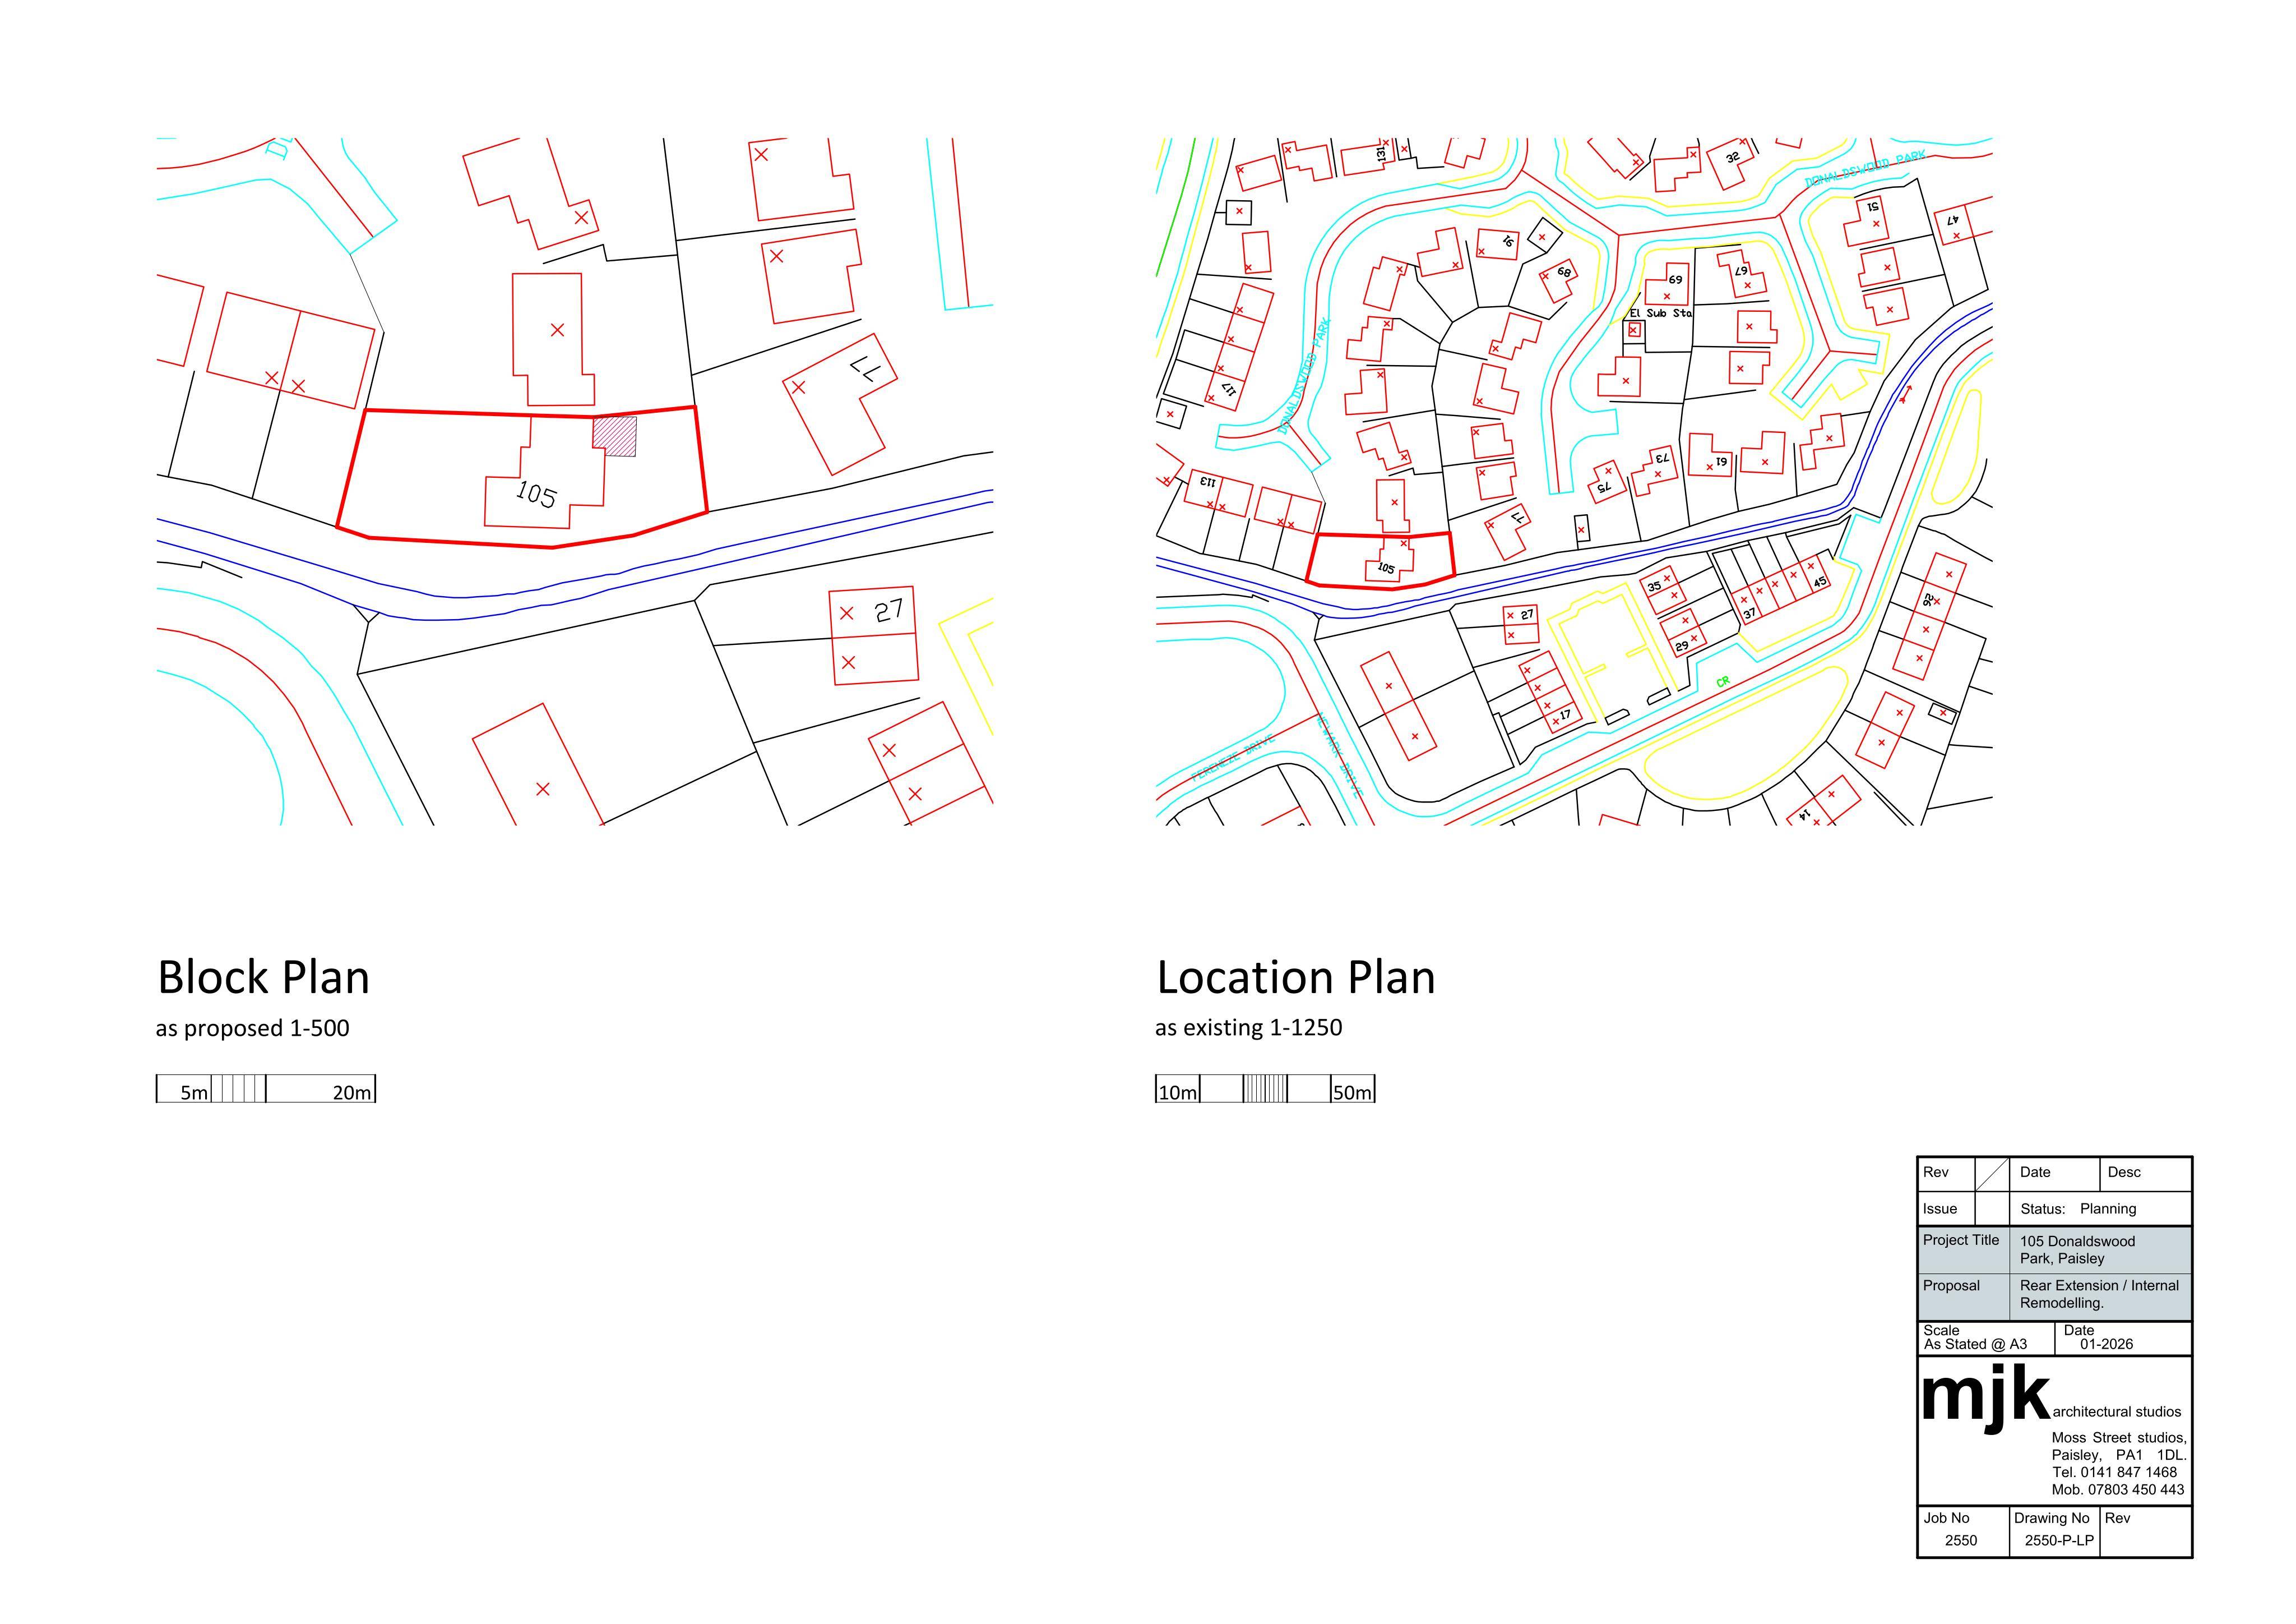Click the "Mob. 07803 450 443" line
The width and height of the screenshot is (2296, 1624).
coord(2118,1490)
